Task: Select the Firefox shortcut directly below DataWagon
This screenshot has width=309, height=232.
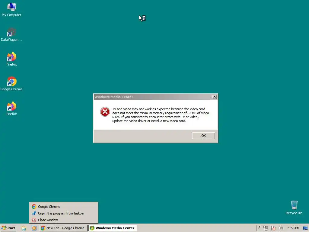Action: point(11,59)
